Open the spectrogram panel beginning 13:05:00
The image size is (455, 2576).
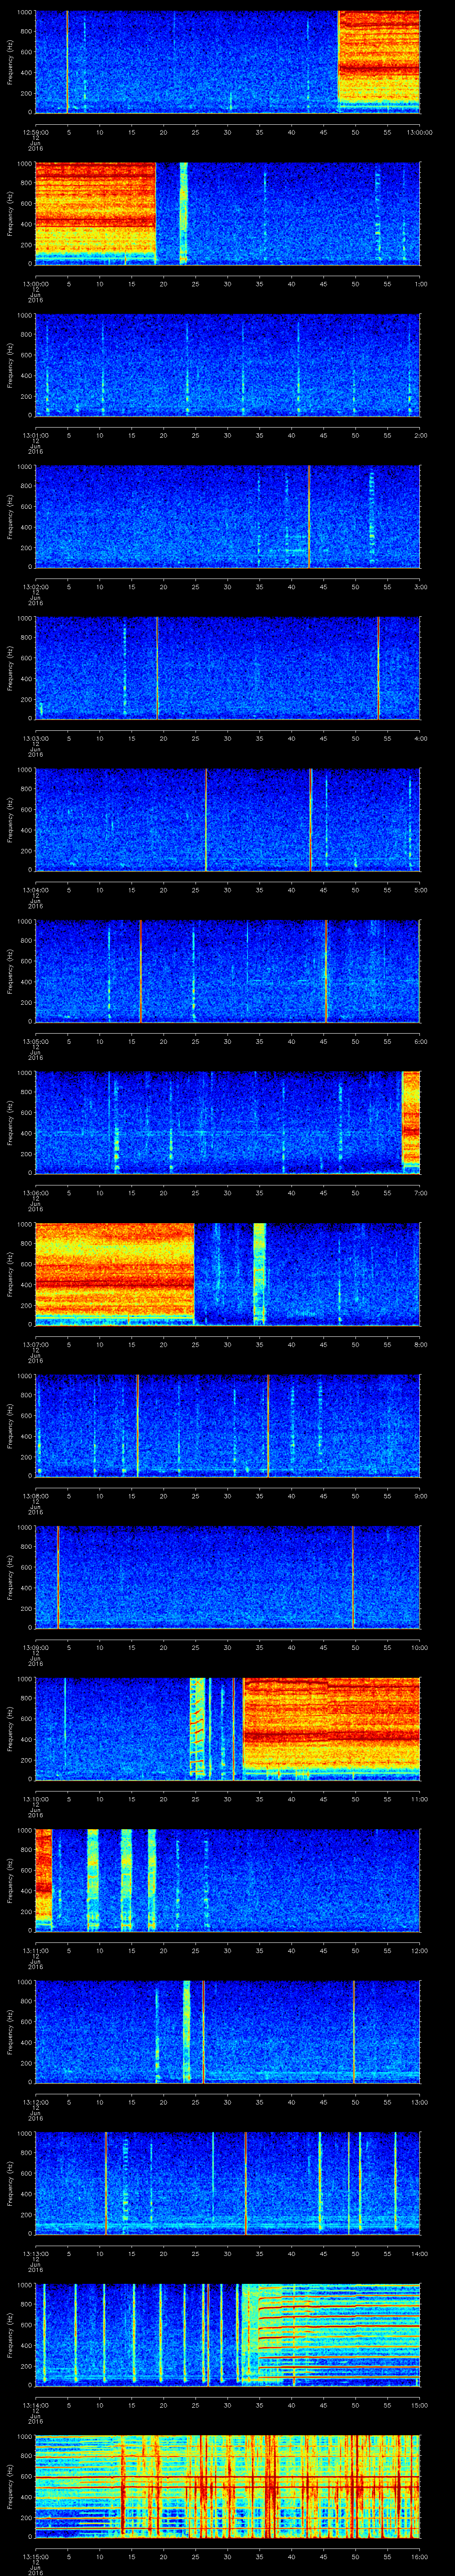coord(227,970)
